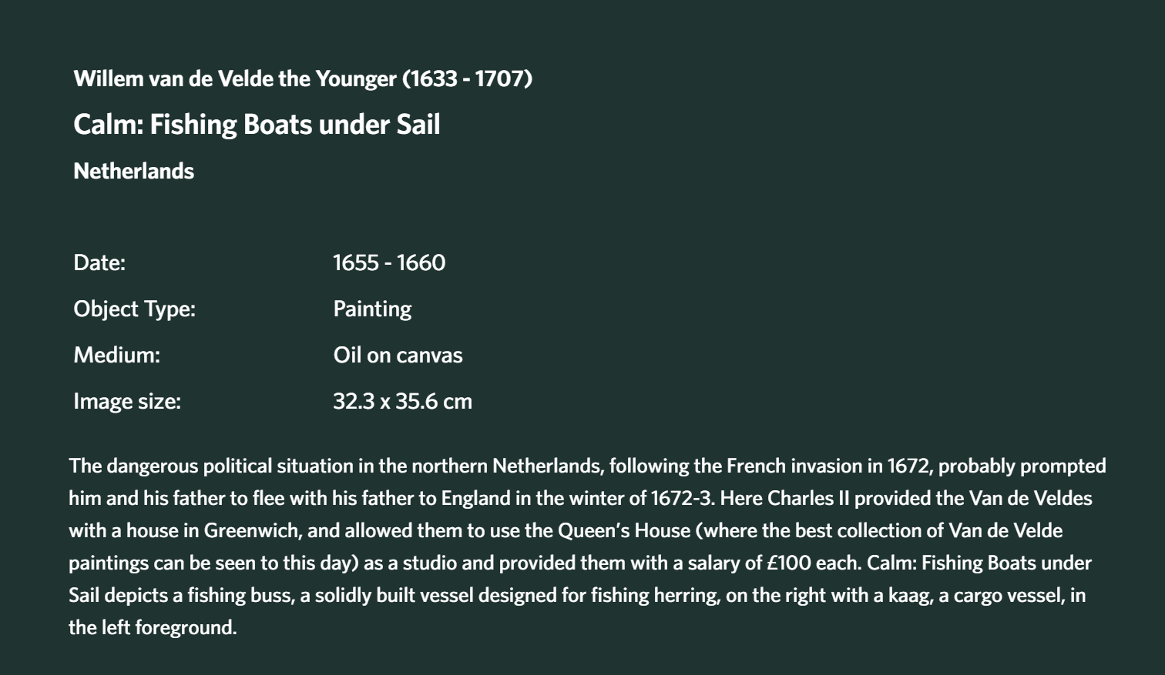The image size is (1165, 675).
Task: Click the date value 1655 - 1660
Action: tap(389, 262)
